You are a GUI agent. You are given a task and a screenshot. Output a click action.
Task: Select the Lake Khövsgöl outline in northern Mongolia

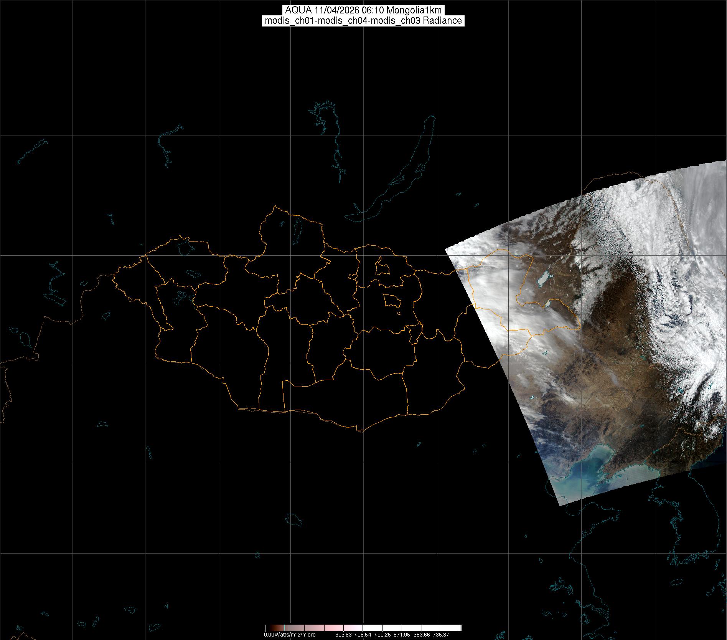[297, 229]
